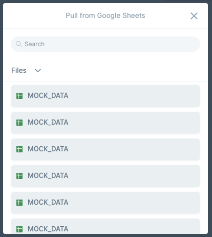Open the Files filter label

click(x=19, y=70)
